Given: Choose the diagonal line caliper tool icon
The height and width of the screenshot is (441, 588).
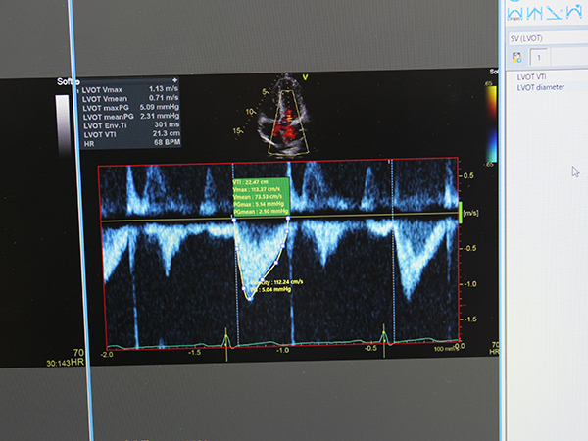Looking at the screenshot, I should [x=554, y=11].
